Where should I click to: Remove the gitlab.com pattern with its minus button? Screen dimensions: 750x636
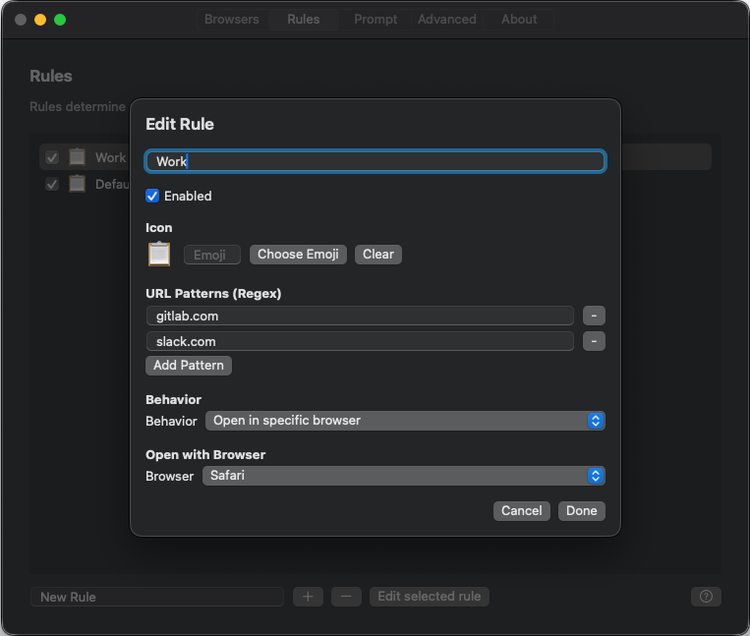pyautogui.click(x=594, y=316)
